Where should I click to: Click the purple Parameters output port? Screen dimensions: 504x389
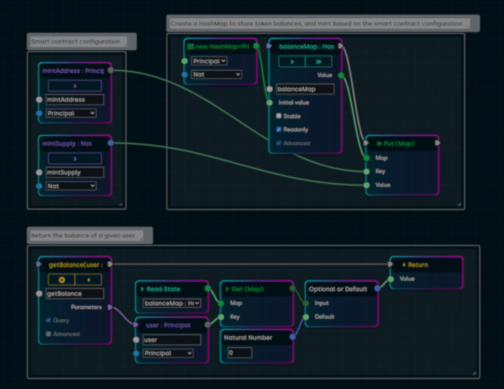pos(110,307)
